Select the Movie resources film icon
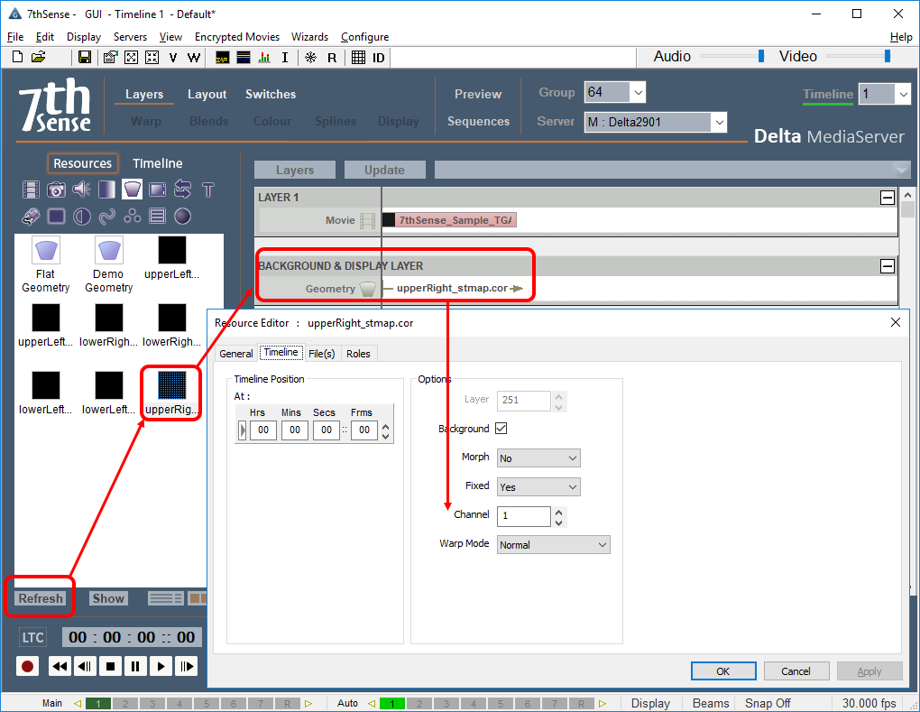The image size is (920, 712). (31, 190)
